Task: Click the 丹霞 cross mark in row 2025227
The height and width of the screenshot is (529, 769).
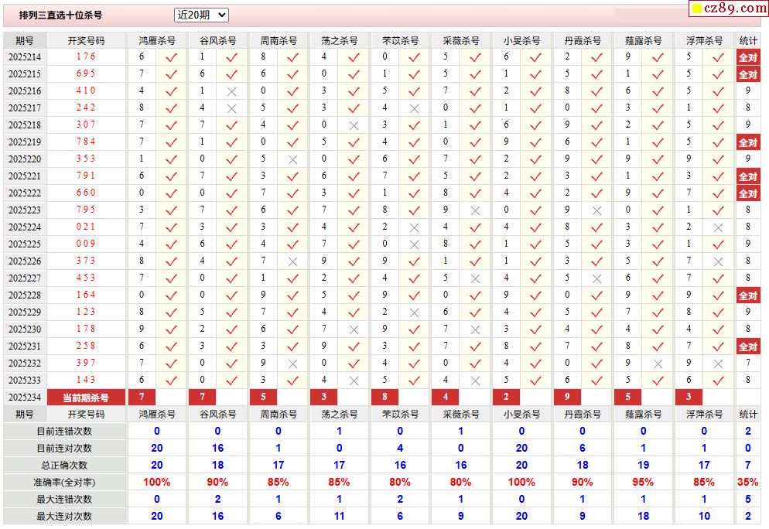Action: tap(596, 279)
